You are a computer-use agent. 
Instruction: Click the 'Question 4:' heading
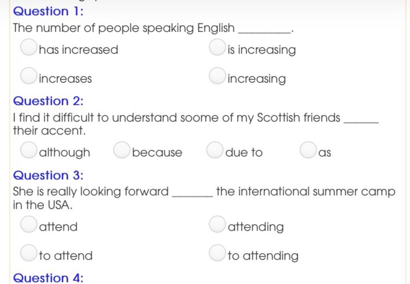[x=48, y=278]
